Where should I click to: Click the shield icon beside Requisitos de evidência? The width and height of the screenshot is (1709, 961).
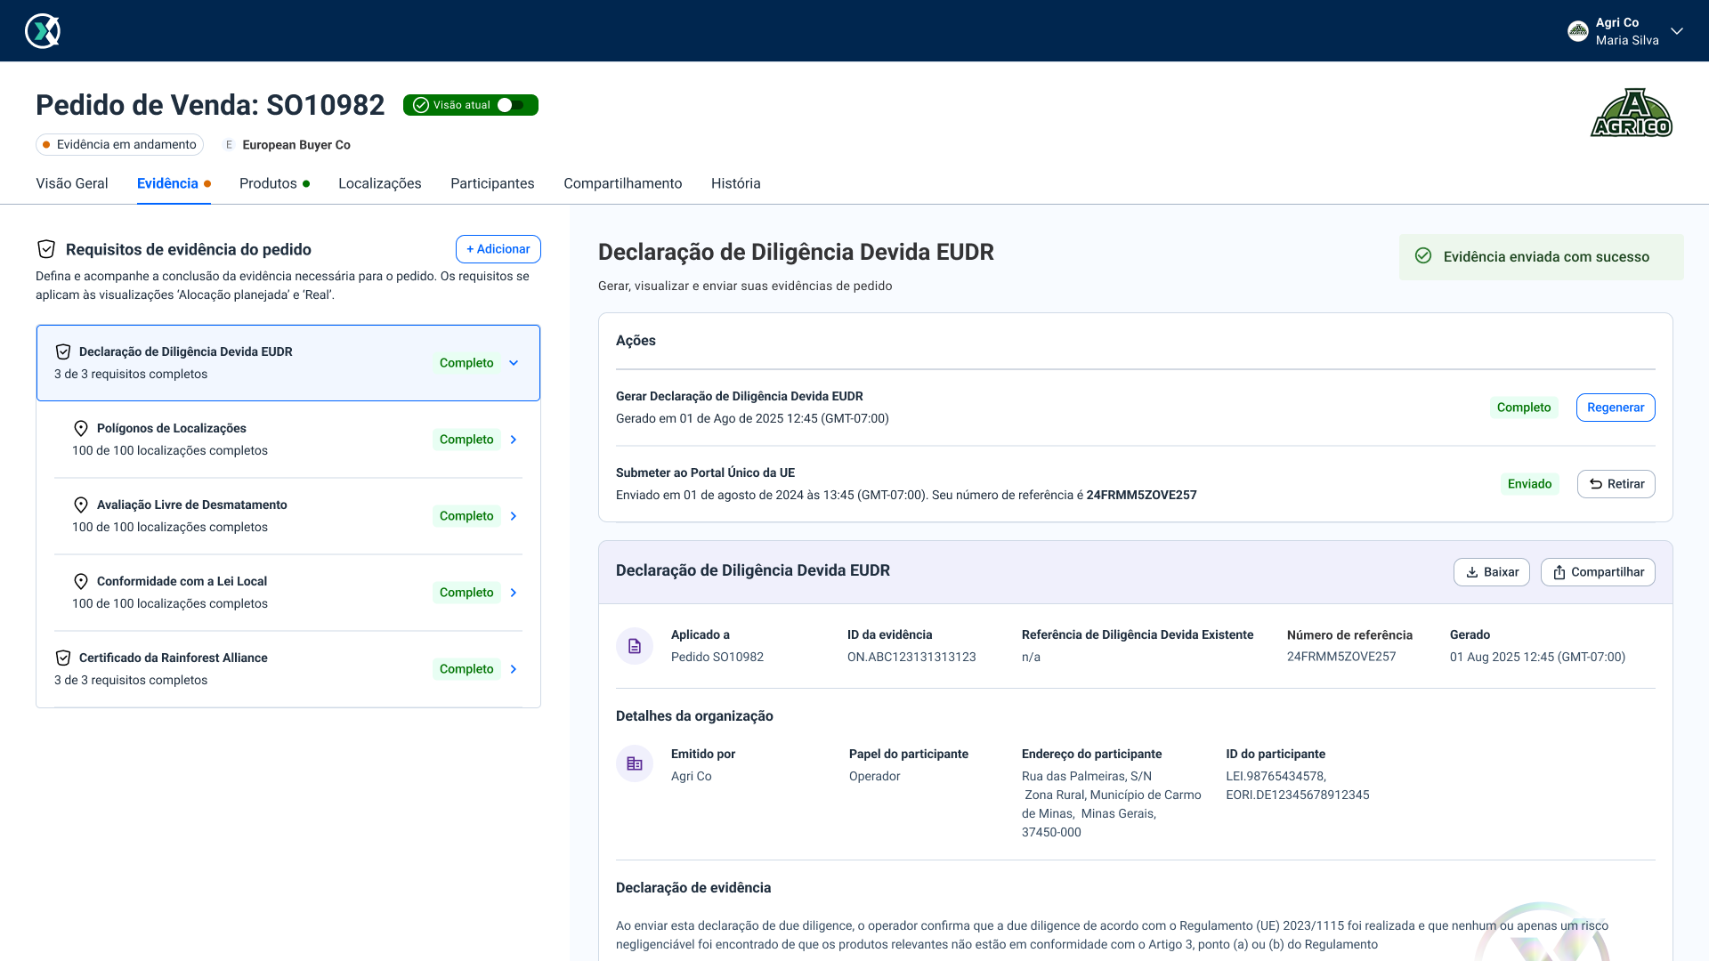click(46, 249)
